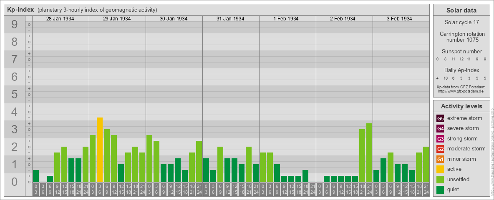Select the 6-9 bar on 31 Jan 1934
This screenshot has width=494, height=200.
[220, 165]
